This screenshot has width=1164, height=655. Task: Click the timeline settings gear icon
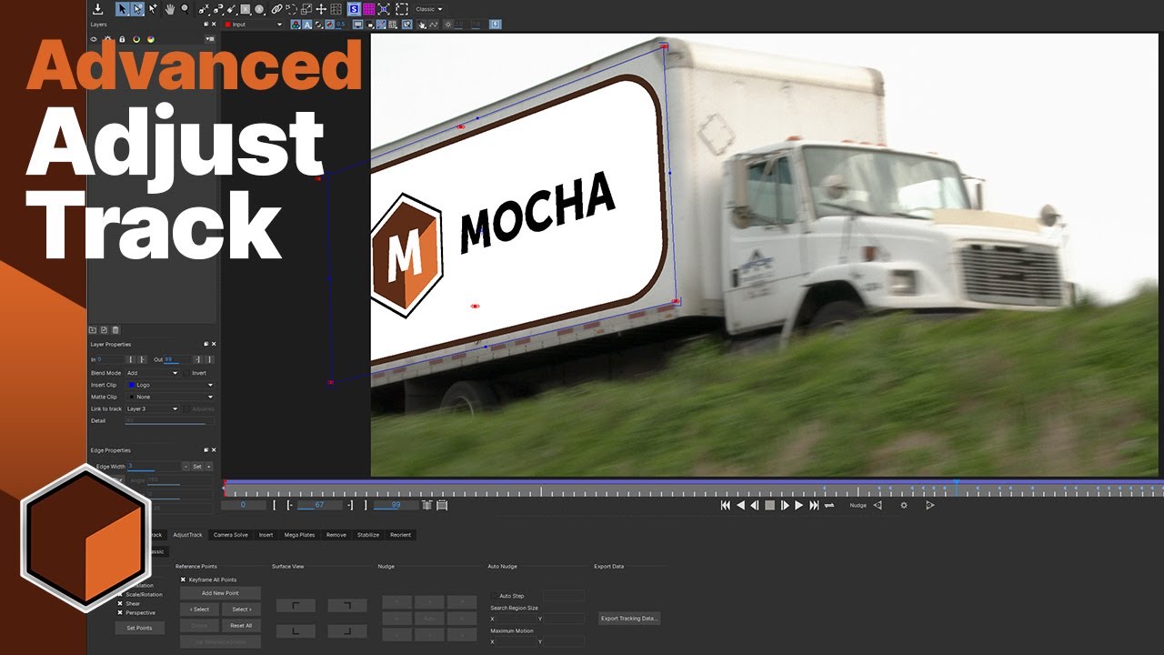pos(904,505)
